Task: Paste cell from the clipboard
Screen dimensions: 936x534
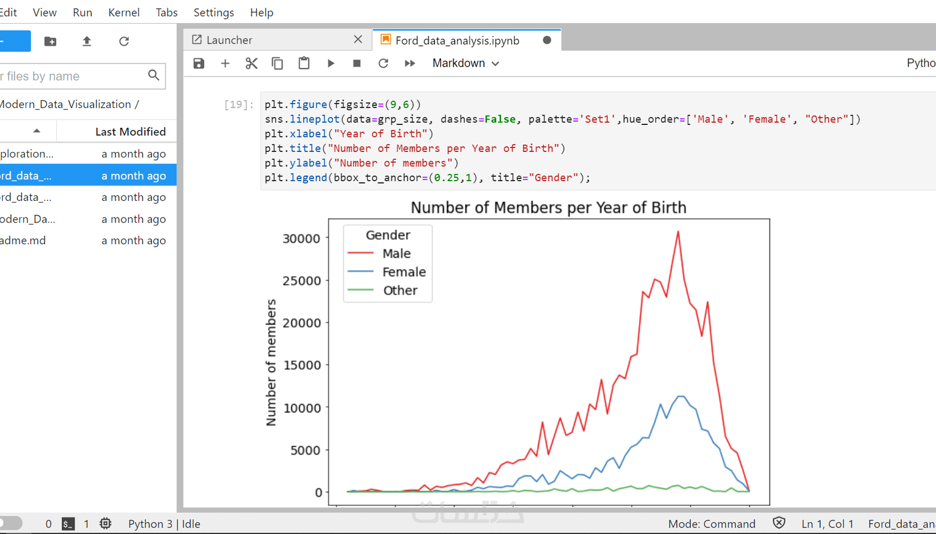Action: (304, 63)
